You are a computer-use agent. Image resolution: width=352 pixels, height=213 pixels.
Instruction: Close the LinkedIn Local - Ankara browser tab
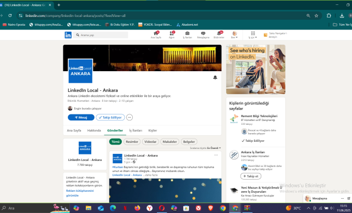[50, 5]
